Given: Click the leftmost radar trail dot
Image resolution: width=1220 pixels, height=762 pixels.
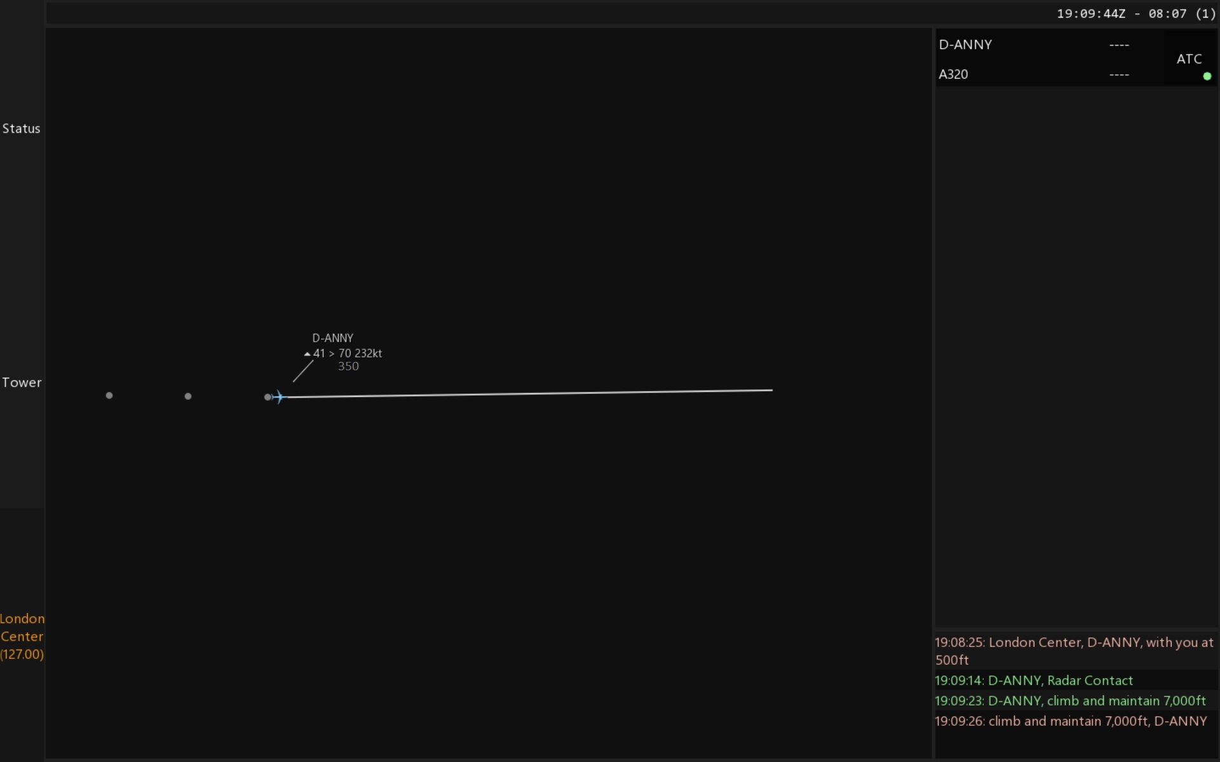Looking at the screenshot, I should point(109,396).
